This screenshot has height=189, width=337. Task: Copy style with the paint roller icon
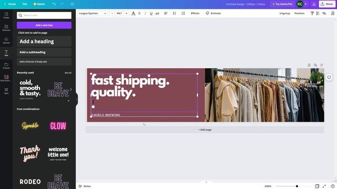click(312, 13)
